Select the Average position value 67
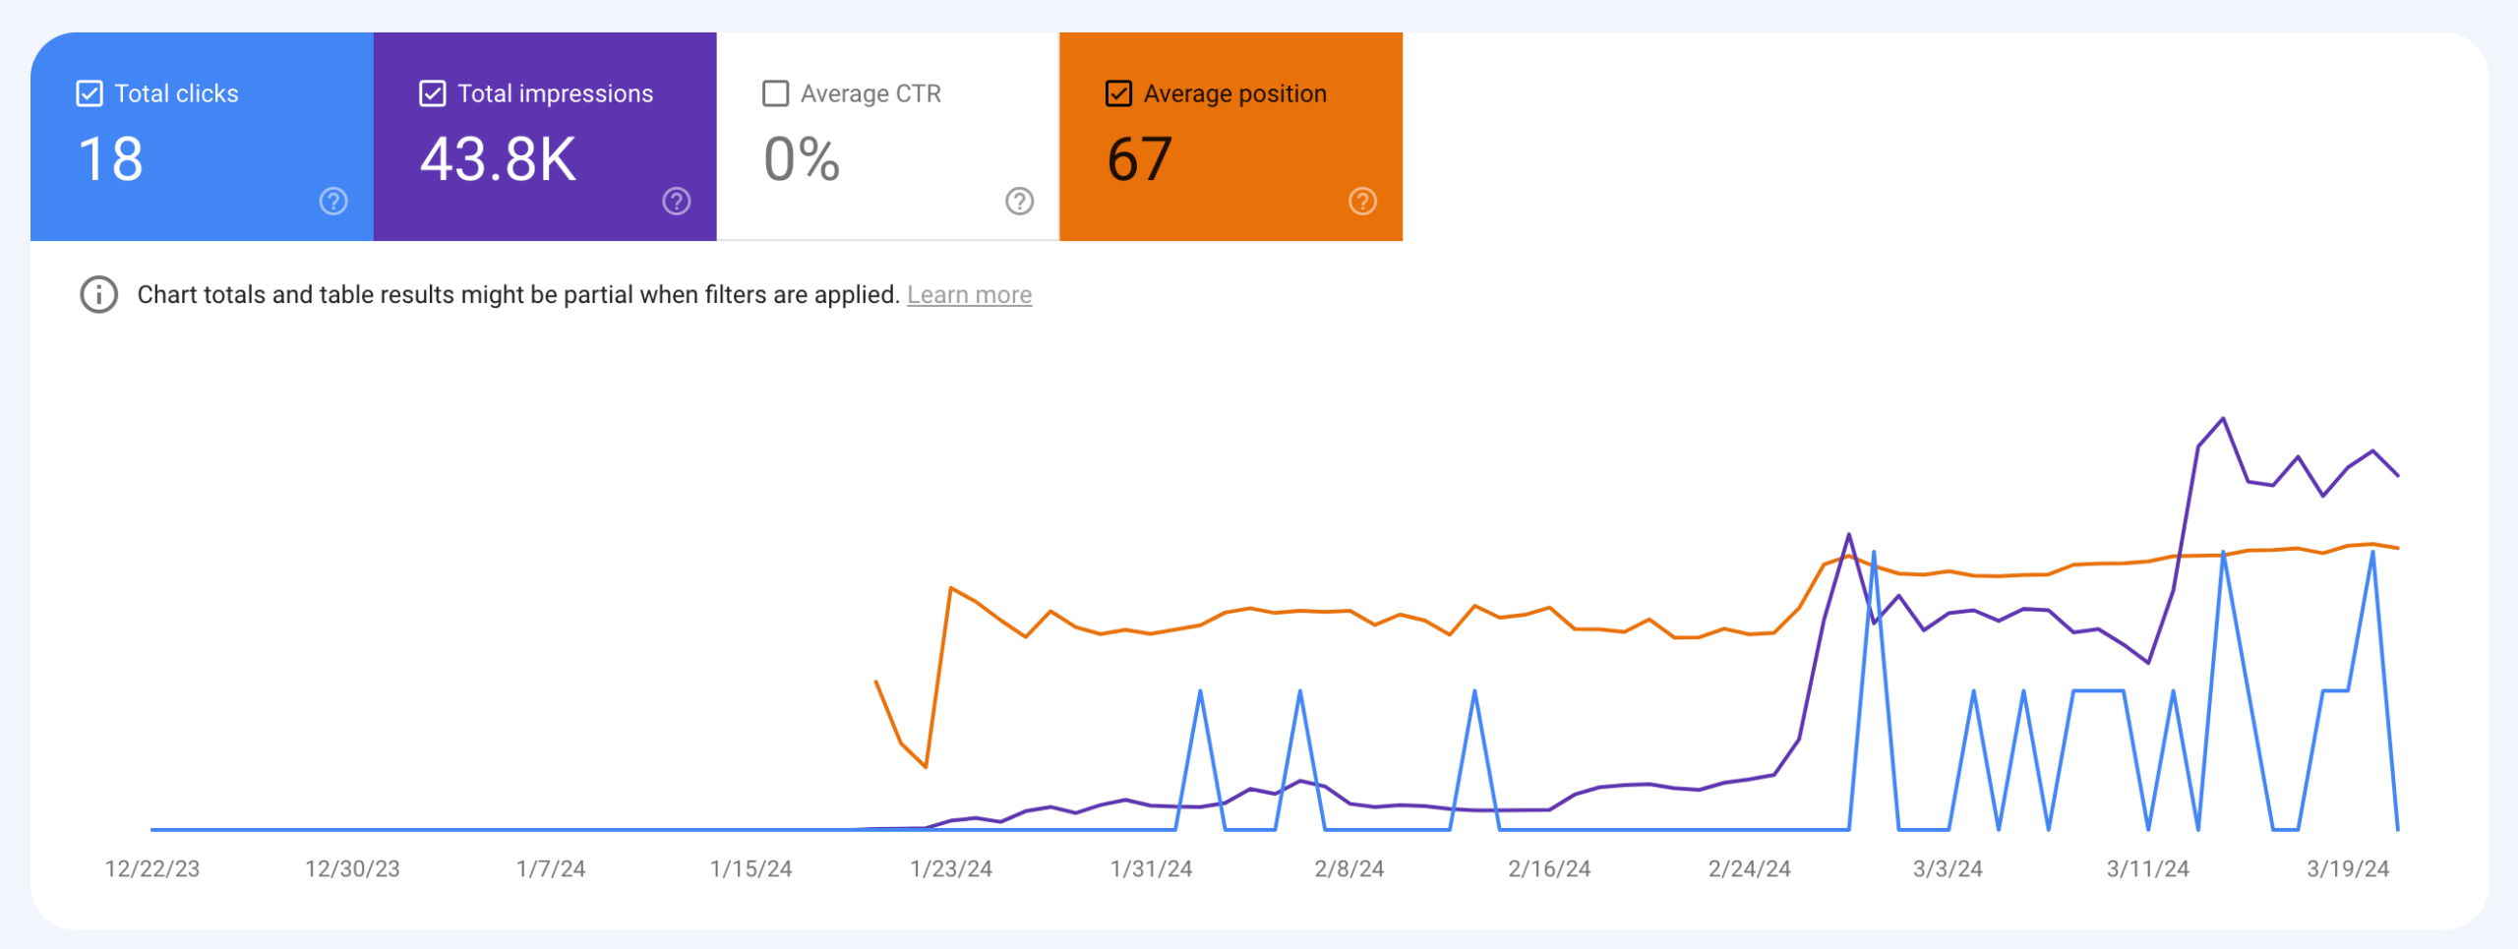The width and height of the screenshot is (2518, 949). [1139, 159]
